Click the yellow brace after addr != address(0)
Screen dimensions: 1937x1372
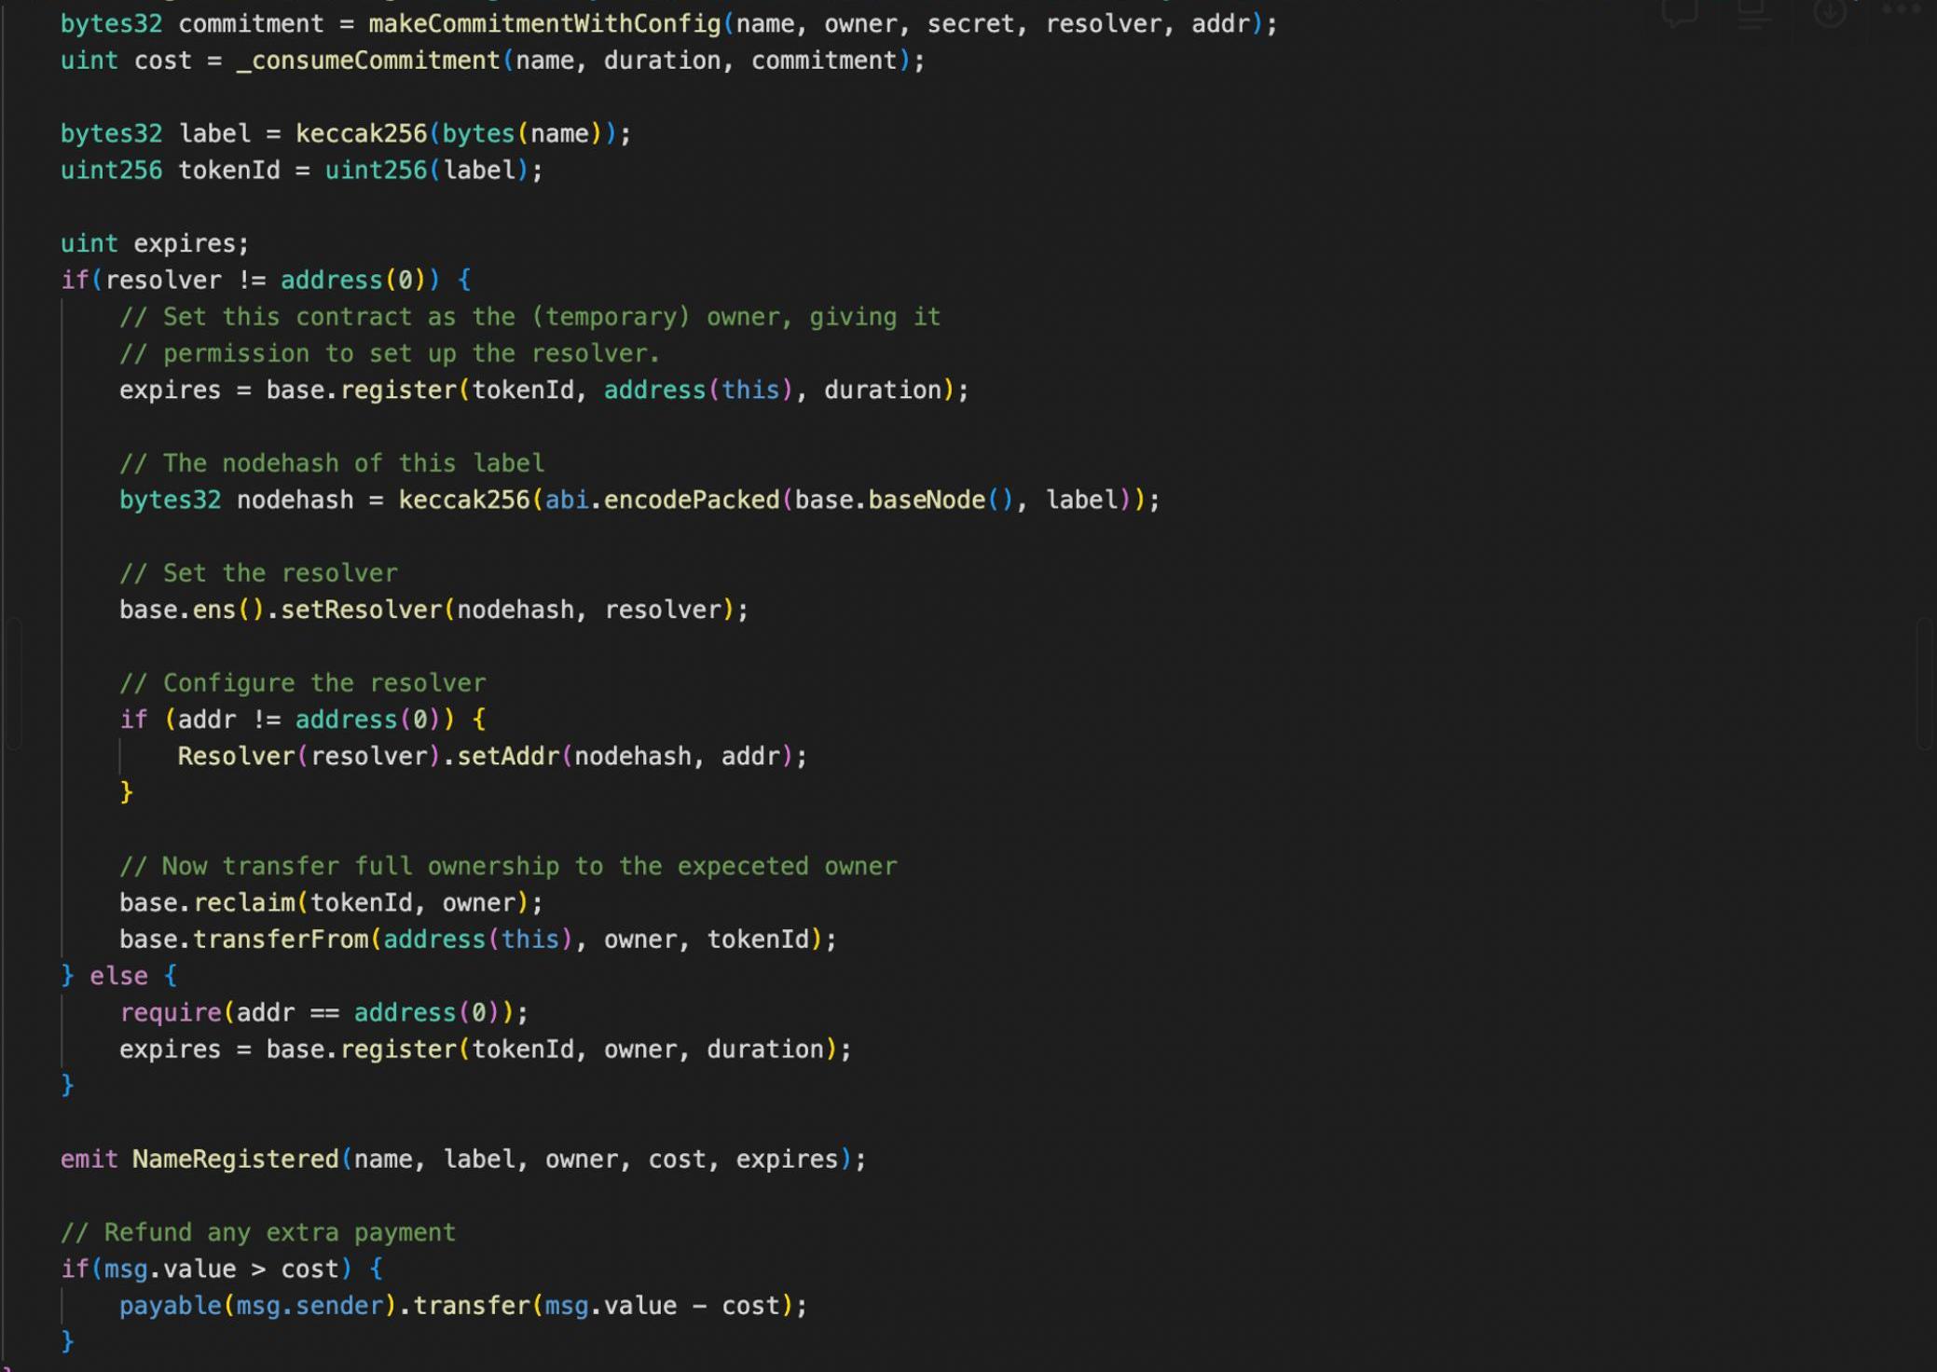[x=479, y=719]
